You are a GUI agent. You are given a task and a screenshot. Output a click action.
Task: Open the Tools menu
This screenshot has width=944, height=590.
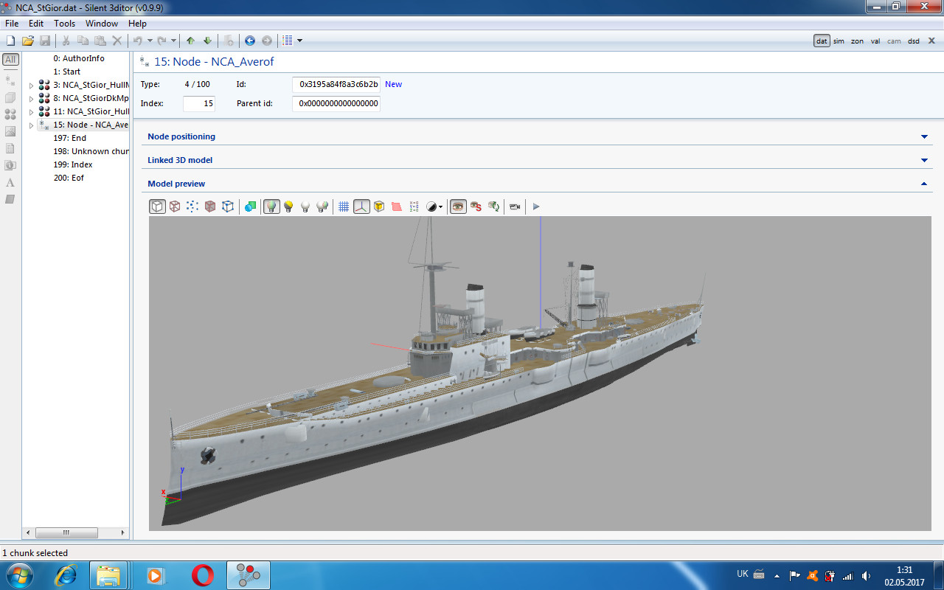(64, 24)
